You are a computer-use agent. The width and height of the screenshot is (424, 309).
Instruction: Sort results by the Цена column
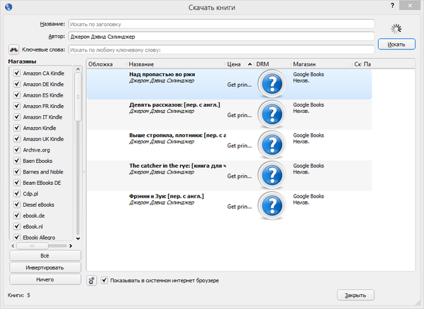(x=240, y=64)
